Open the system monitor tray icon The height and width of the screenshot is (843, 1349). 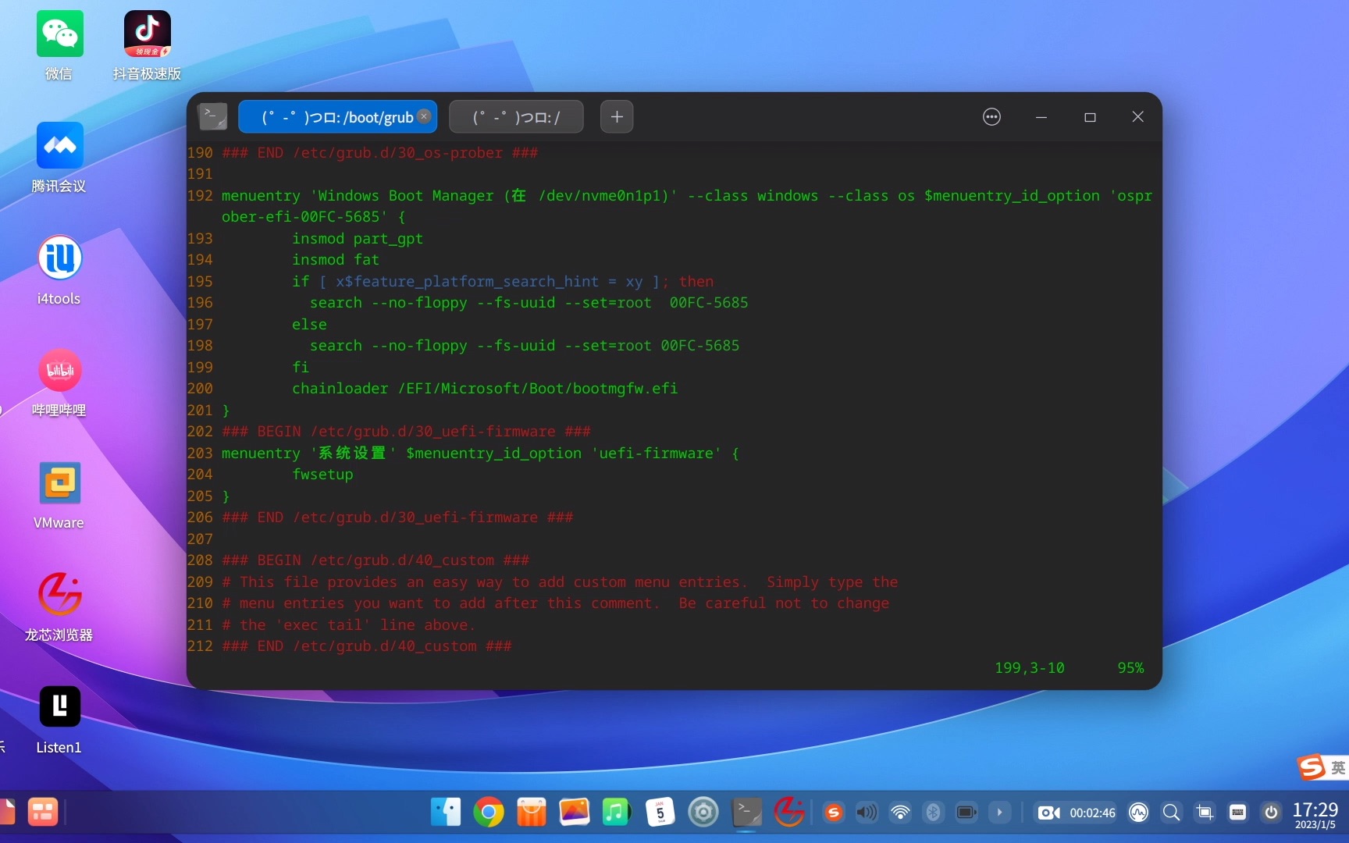[1139, 813]
